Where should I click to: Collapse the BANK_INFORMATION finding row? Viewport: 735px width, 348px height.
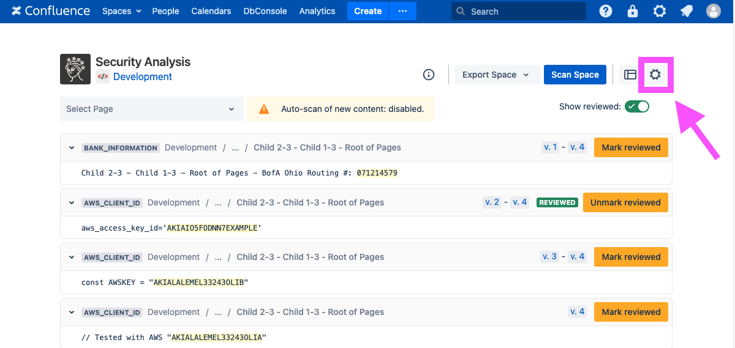72,148
